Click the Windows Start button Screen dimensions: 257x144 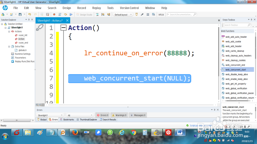point(5,136)
